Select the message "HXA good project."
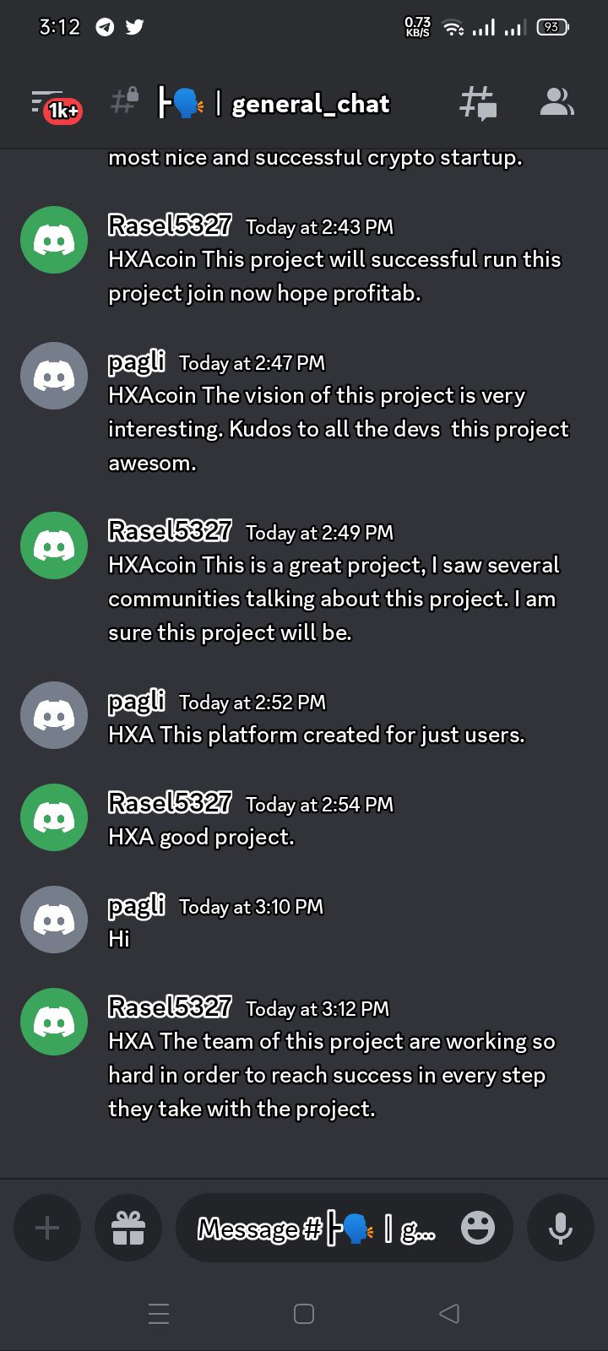 click(201, 837)
